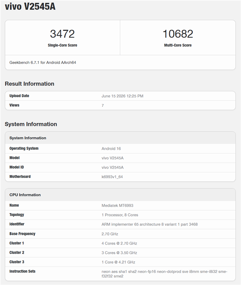Click the Upload Date label
The width and height of the screenshot is (241, 285).
[19, 96]
